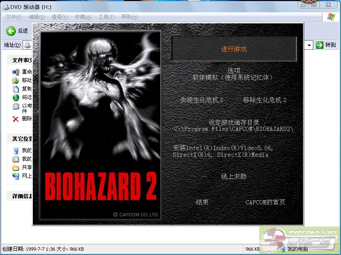The width and height of the screenshot is (341, 255).
Task: Click the rename icon in task pane
Action: (16, 72)
